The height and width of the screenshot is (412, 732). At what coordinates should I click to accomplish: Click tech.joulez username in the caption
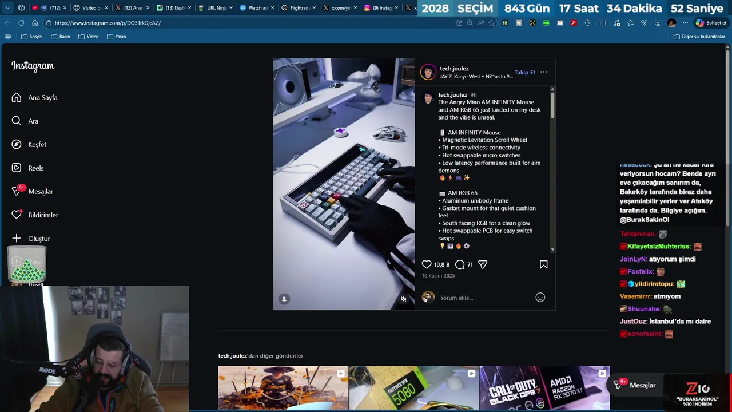click(x=452, y=95)
